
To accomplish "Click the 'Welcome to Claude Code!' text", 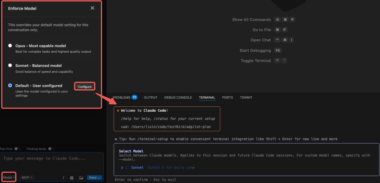I will coord(145,110).
